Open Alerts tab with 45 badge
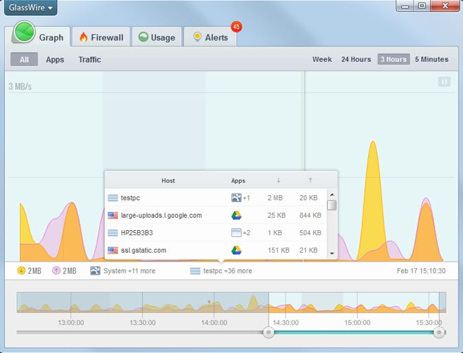 coord(210,37)
